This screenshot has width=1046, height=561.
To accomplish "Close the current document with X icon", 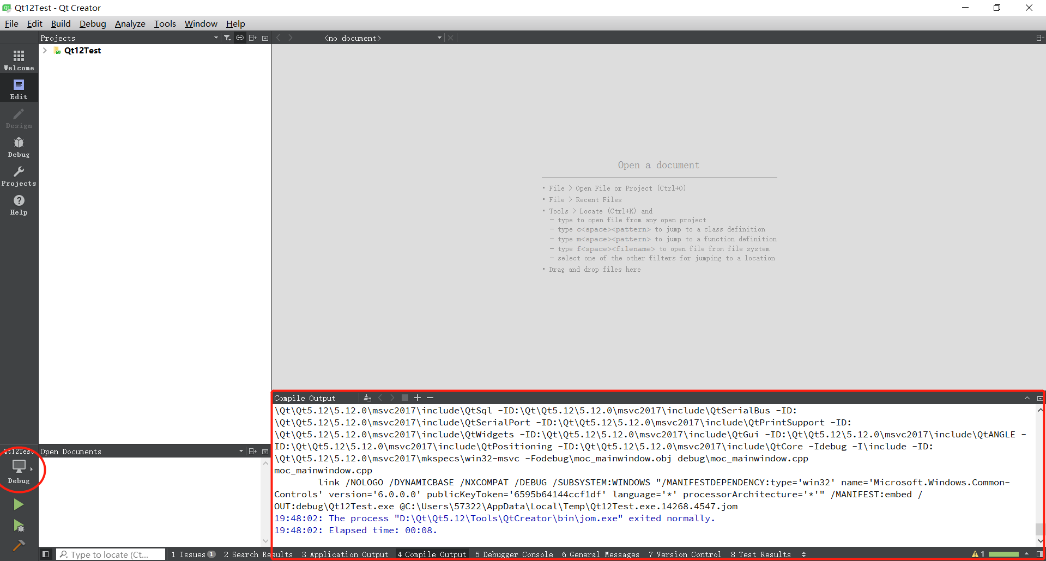I will 450,38.
